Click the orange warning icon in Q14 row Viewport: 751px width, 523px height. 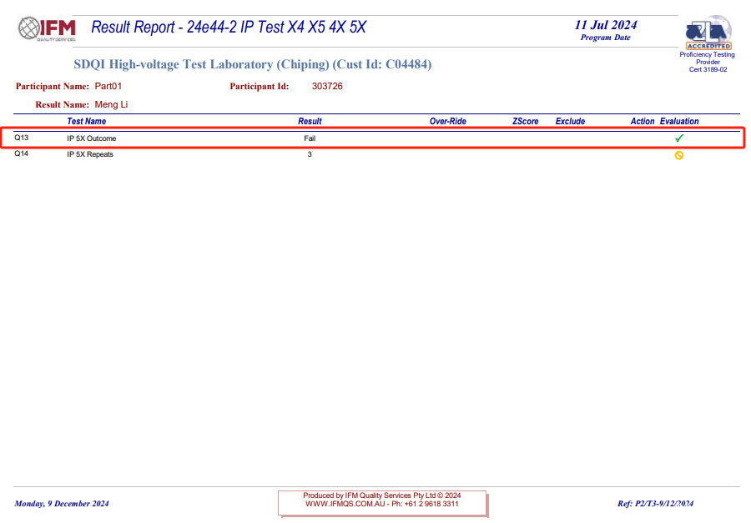[x=678, y=155]
